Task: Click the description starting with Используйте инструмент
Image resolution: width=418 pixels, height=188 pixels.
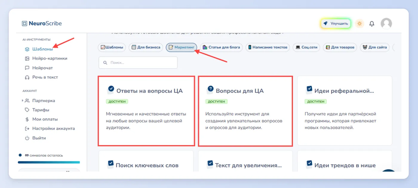Action: click(x=244, y=121)
